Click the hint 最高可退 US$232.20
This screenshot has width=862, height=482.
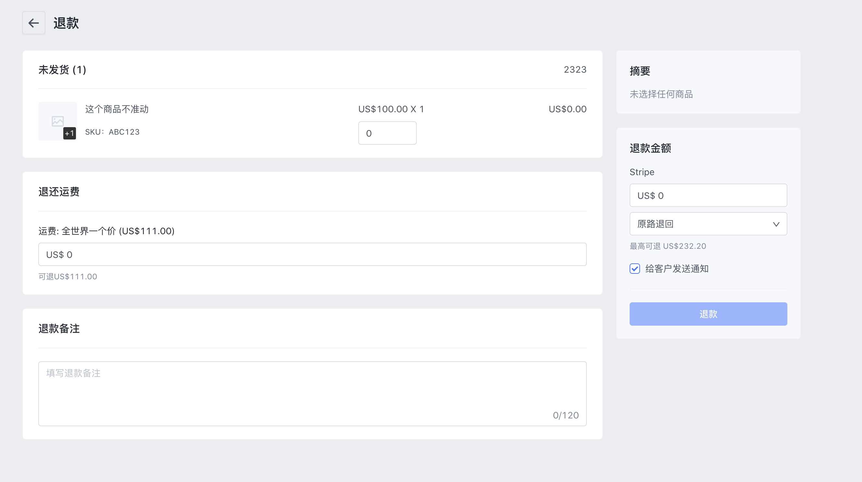click(x=668, y=246)
